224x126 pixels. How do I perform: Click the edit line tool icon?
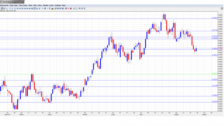click(66, 9)
